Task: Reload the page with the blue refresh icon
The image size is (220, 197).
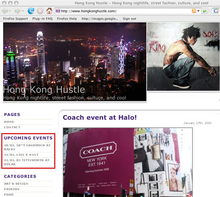Action: coord(31,11)
